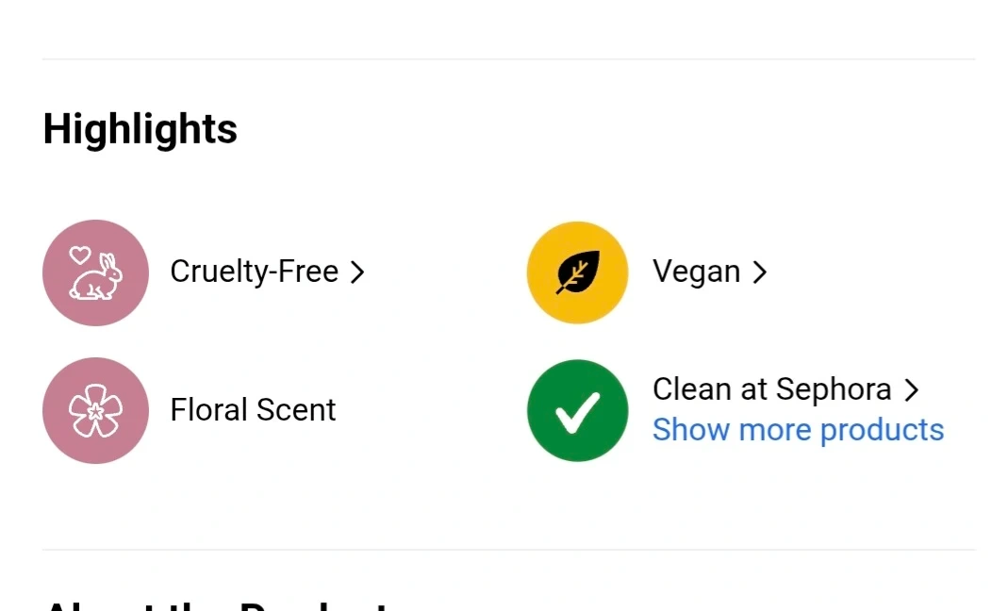Screen dimensions: 992x611
Task: Open the Clean at Sephora text link
Action: pyautogui.click(x=771, y=389)
